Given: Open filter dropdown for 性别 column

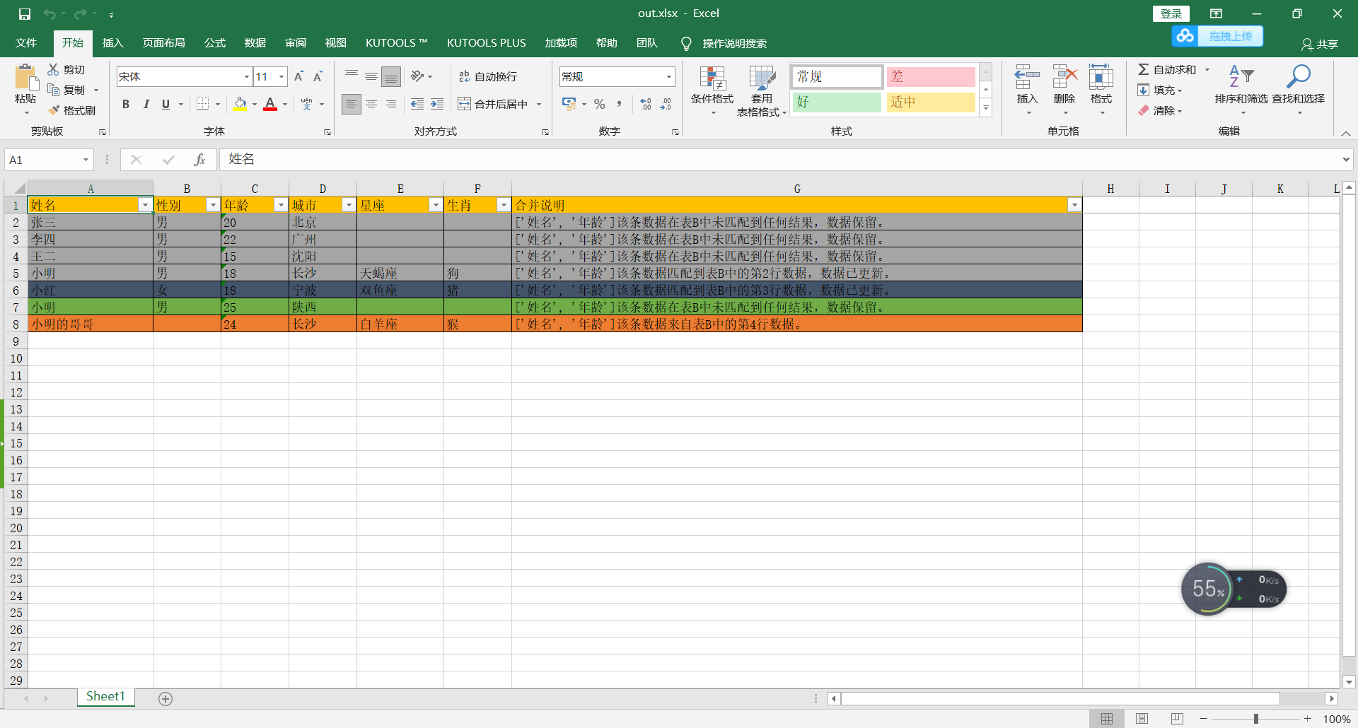Looking at the screenshot, I should [213, 205].
